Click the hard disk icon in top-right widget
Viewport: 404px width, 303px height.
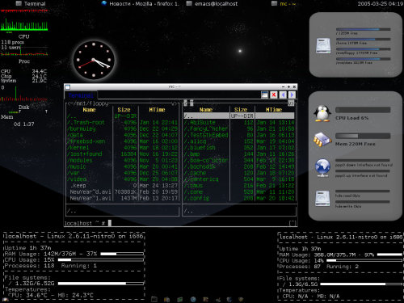click(323, 46)
